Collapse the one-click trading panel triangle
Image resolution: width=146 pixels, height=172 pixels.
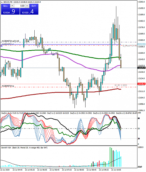[2, 2]
